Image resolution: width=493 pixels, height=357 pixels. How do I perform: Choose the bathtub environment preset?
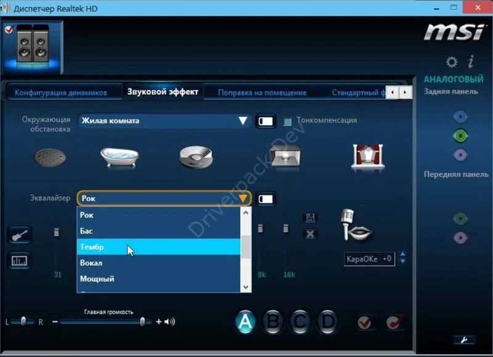(120, 156)
